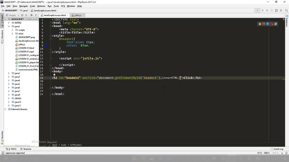The width and height of the screenshot is (289, 162).
Task: Open the Favorites tool window tab
Action: (2, 138)
